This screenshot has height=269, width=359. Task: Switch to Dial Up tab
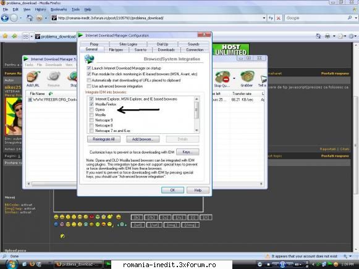(163, 44)
